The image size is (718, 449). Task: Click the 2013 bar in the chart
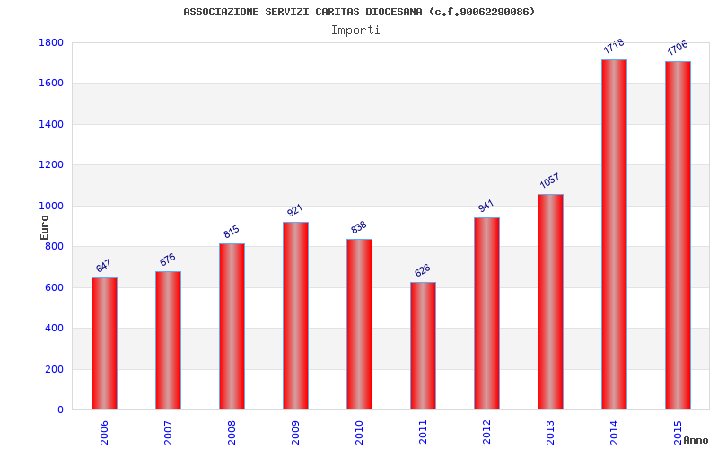(550, 302)
